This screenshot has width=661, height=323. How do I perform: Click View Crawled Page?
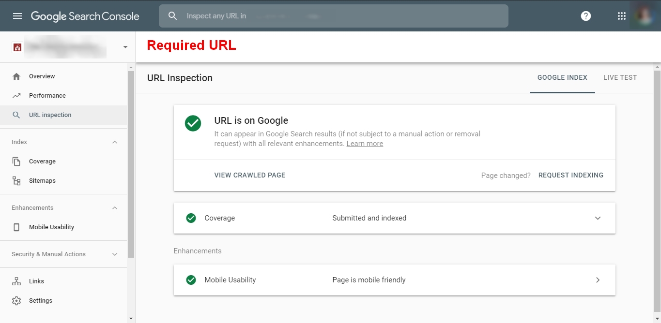pyautogui.click(x=250, y=176)
